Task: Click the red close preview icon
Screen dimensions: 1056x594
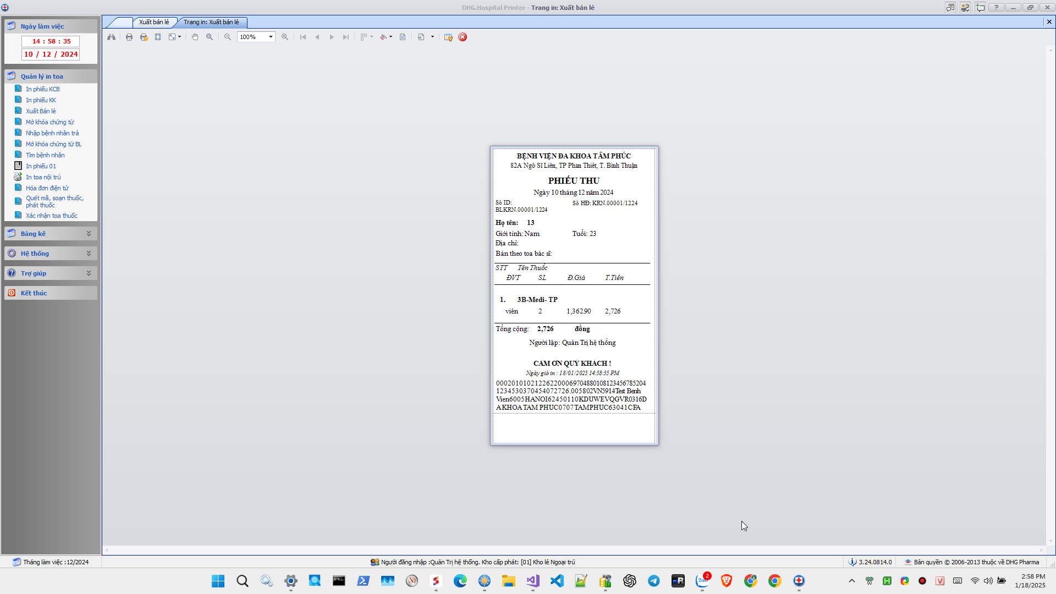Action: 463,37
